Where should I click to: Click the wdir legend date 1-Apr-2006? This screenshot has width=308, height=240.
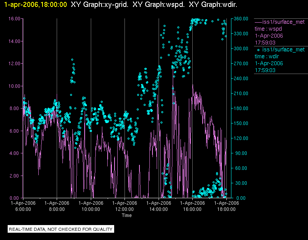tap(269, 63)
